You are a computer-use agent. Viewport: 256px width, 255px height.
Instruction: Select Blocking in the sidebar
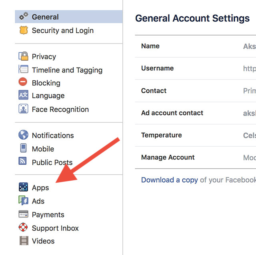click(46, 83)
